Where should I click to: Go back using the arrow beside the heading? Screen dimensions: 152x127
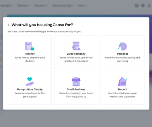(x=9, y=25)
